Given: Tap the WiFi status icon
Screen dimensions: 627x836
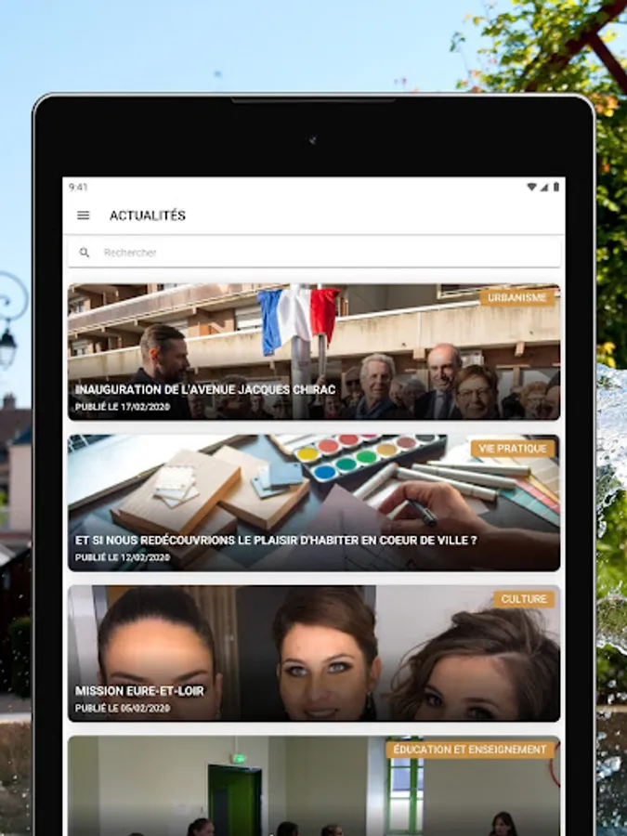Looking at the screenshot, I should point(531,187).
